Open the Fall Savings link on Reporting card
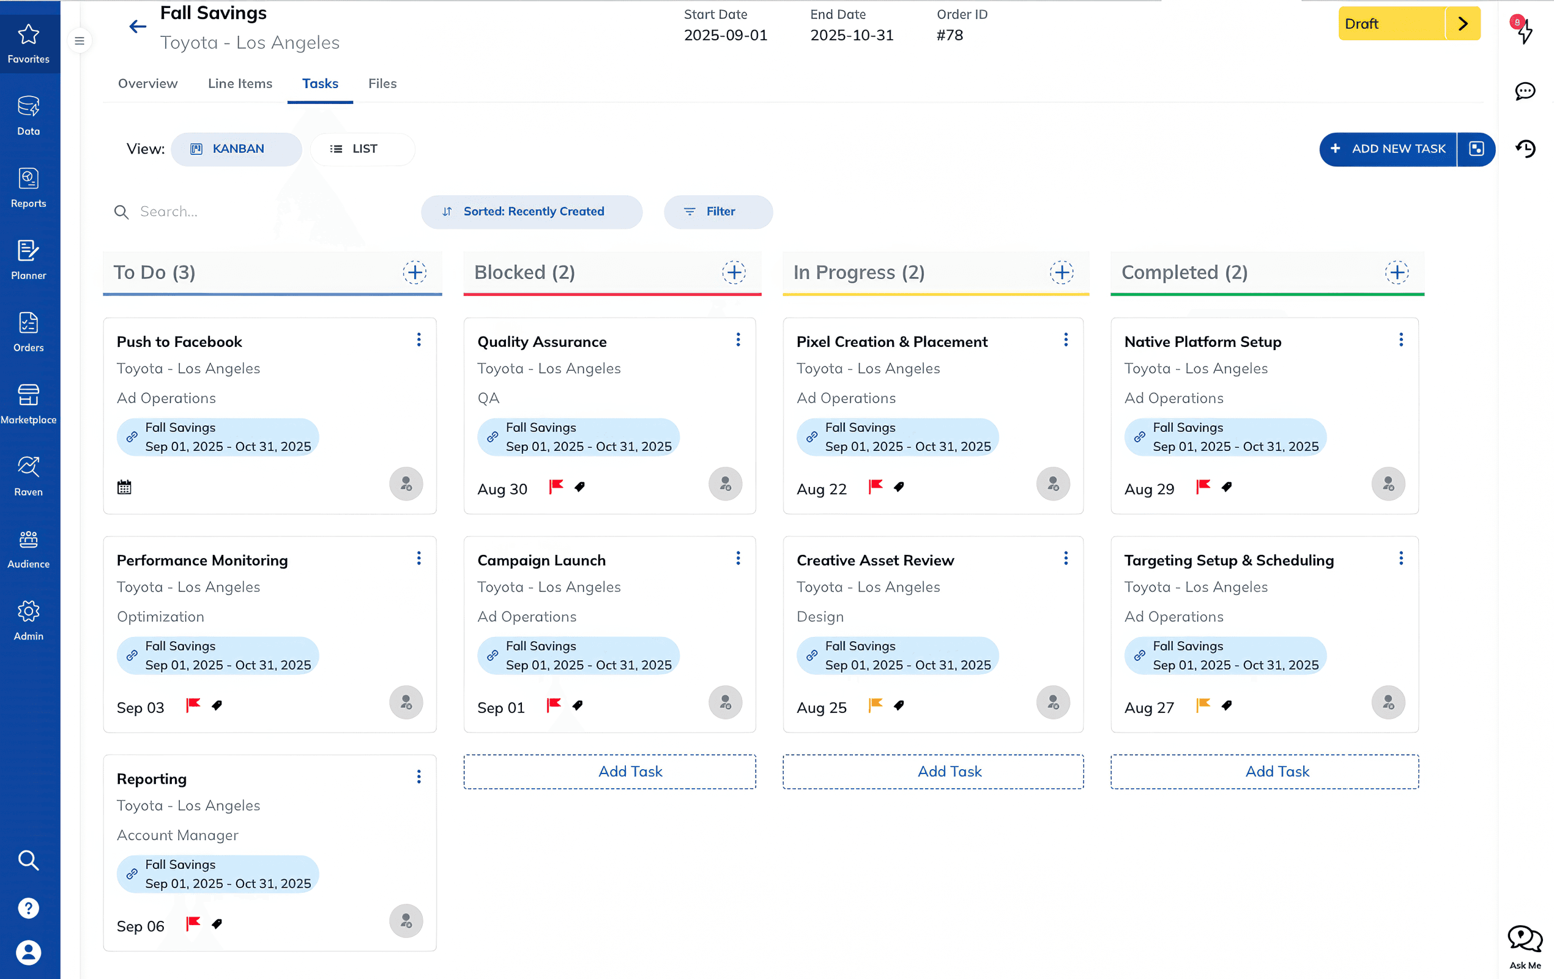The width and height of the screenshot is (1554, 979). click(218, 874)
